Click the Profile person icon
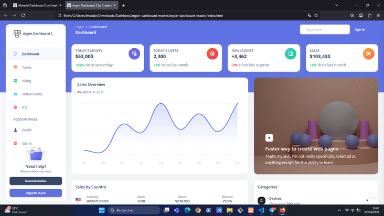Image resolution: width=384 pixels, height=216 pixels. pyautogui.click(x=15, y=130)
